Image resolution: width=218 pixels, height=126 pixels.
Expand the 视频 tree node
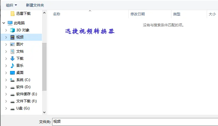6,37
